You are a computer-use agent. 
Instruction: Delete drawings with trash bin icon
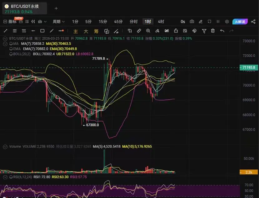tap(213, 31)
